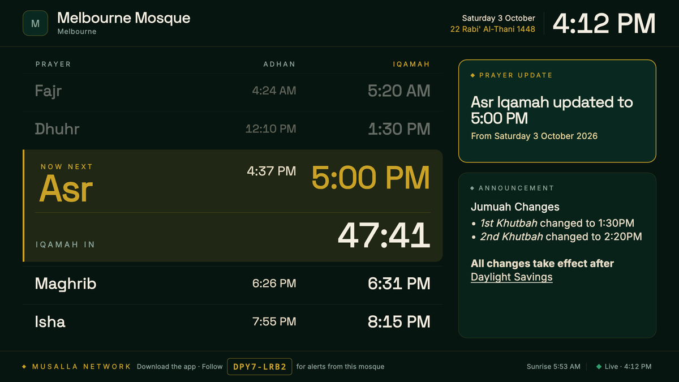Click the ANNOUNCEMENT card label

tap(516, 188)
